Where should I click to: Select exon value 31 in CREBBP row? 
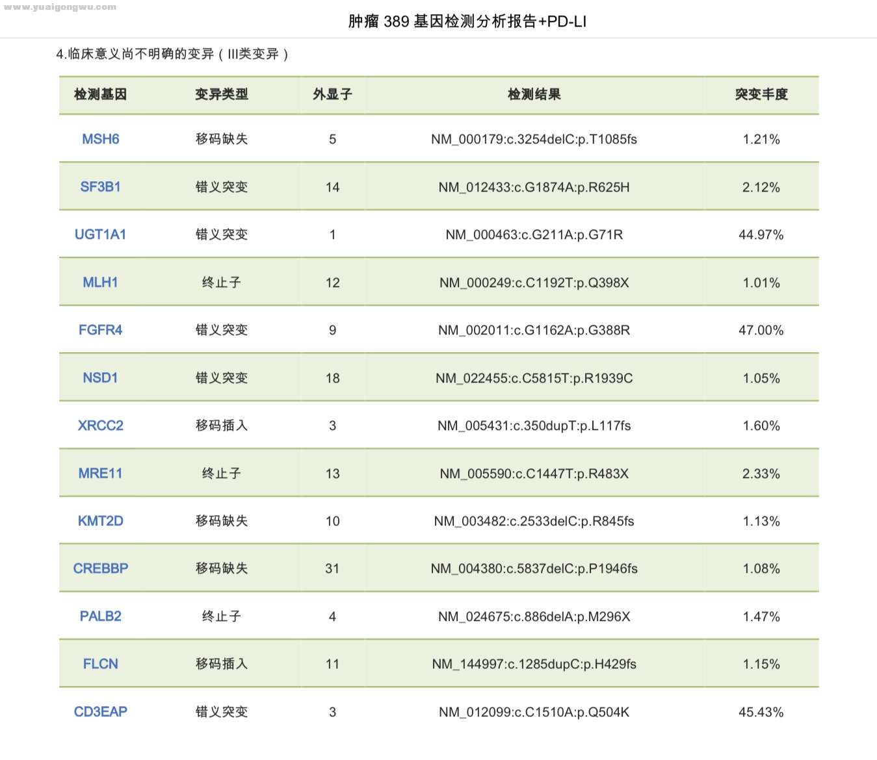[333, 568]
